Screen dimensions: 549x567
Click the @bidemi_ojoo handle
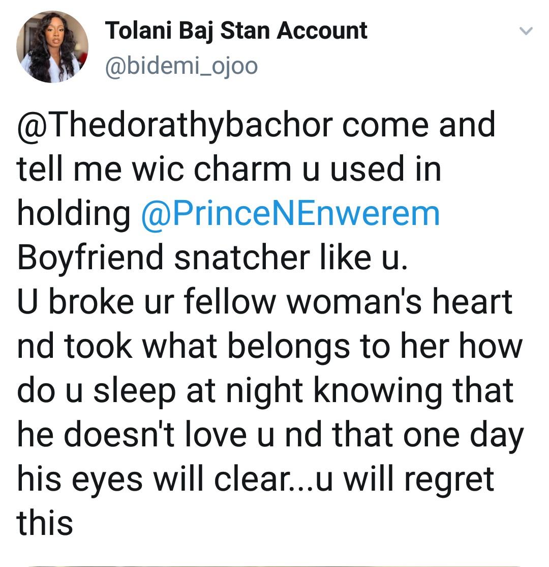tap(181, 66)
